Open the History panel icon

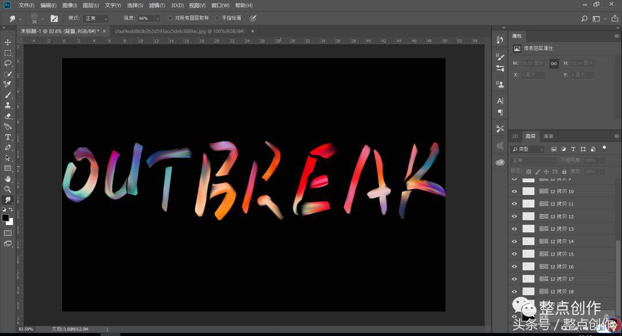[x=500, y=40]
